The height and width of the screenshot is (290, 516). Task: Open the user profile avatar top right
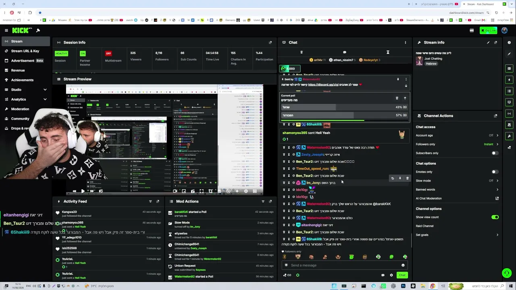click(504, 31)
